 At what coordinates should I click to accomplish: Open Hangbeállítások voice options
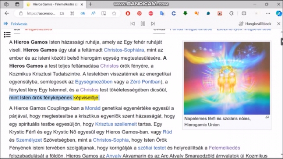click(x=255, y=24)
